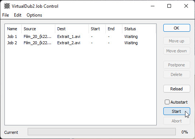Image resolution: width=195 pixels, height=139 pixels.
Task: Maximize the Job Control window
Action: click(169, 6)
